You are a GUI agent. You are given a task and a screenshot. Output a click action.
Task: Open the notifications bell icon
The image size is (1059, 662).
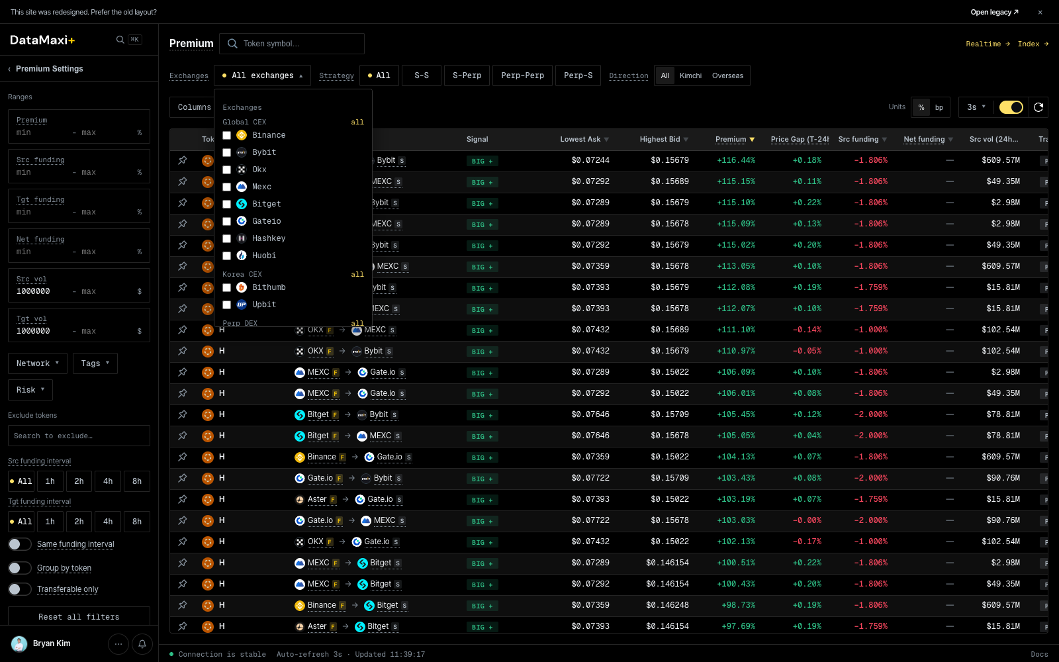142,643
